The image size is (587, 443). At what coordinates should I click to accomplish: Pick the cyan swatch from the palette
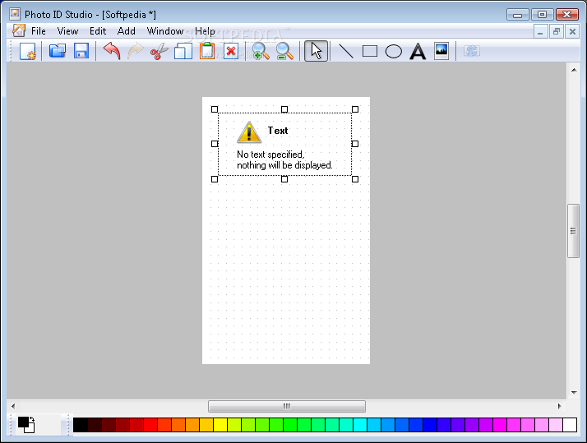point(360,425)
